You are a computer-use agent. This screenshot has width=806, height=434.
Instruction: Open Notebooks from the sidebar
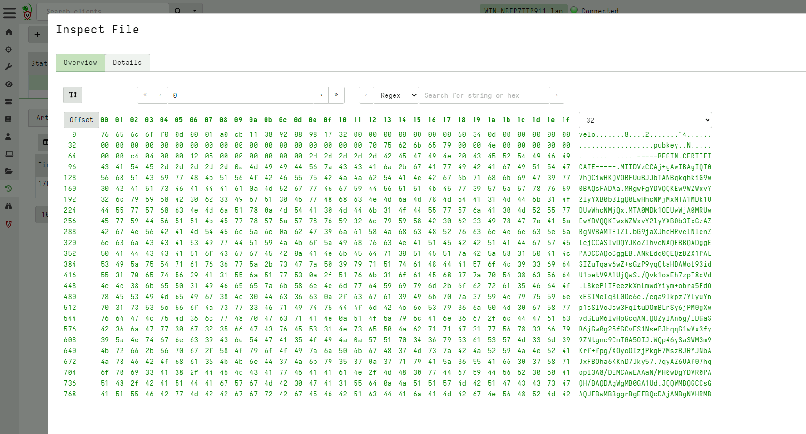(x=8, y=119)
